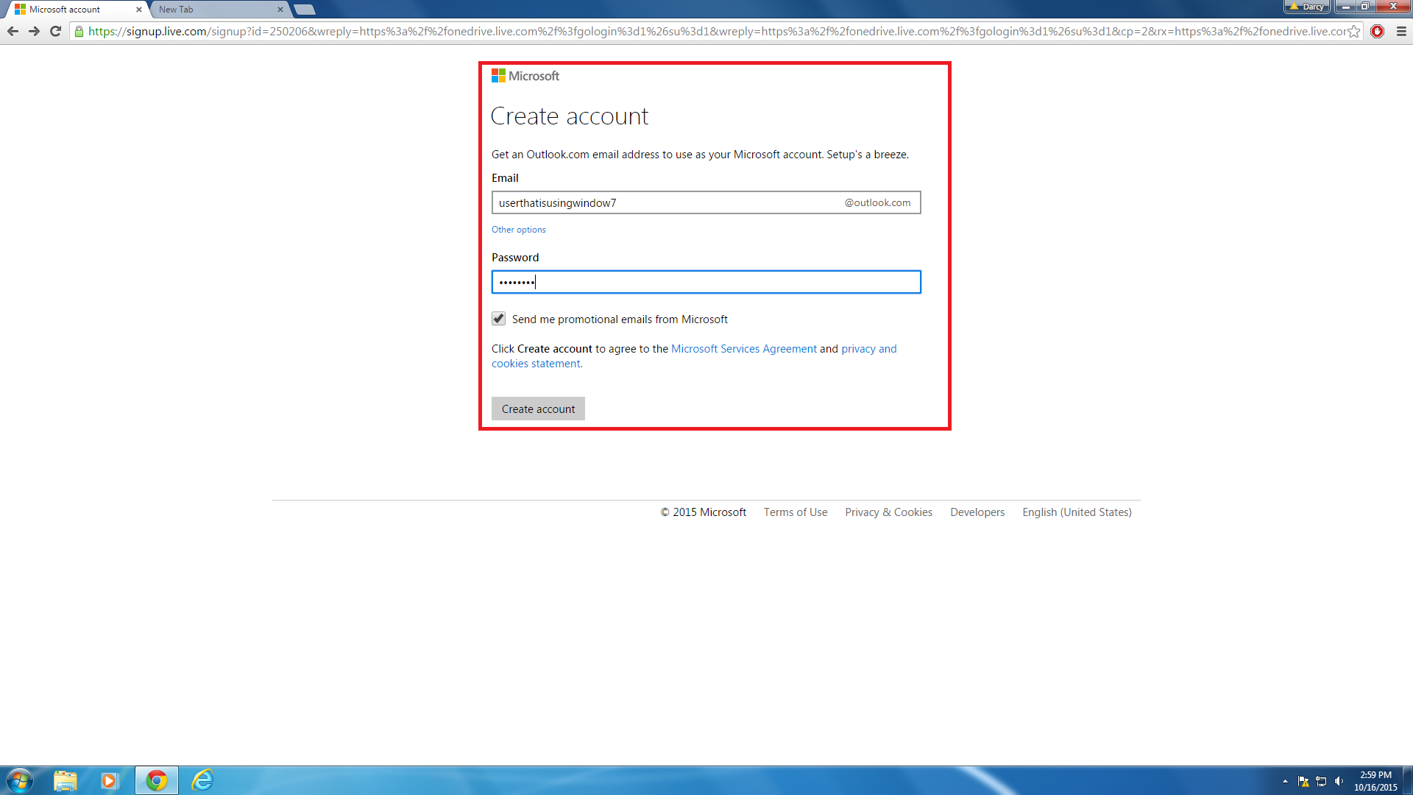
Task: Open privacy and cookies statement link
Action: pyautogui.click(x=694, y=356)
